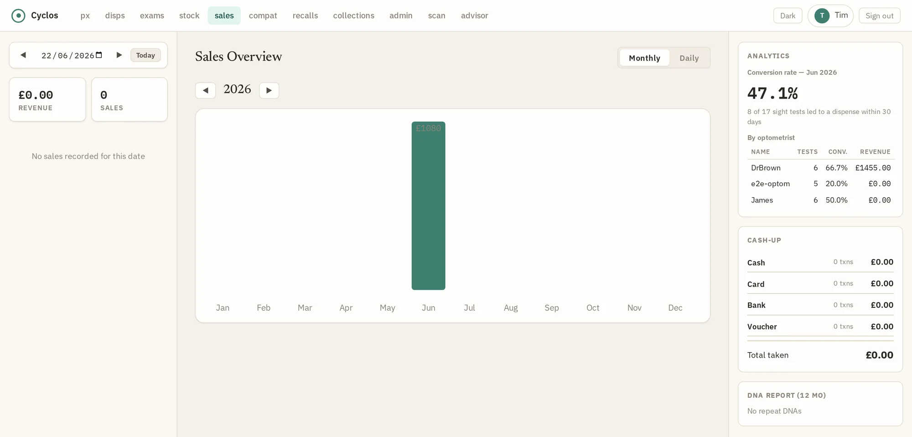Click the DNA REPORT (12 MO) heading
The height and width of the screenshot is (437, 912).
787,395
